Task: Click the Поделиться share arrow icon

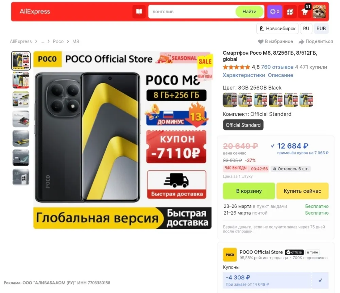Action: (301, 41)
